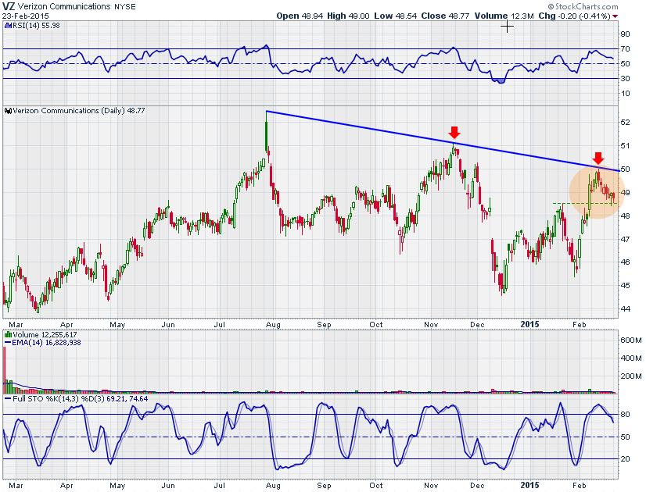Click the 10 label on RSI axis

(x=626, y=94)
